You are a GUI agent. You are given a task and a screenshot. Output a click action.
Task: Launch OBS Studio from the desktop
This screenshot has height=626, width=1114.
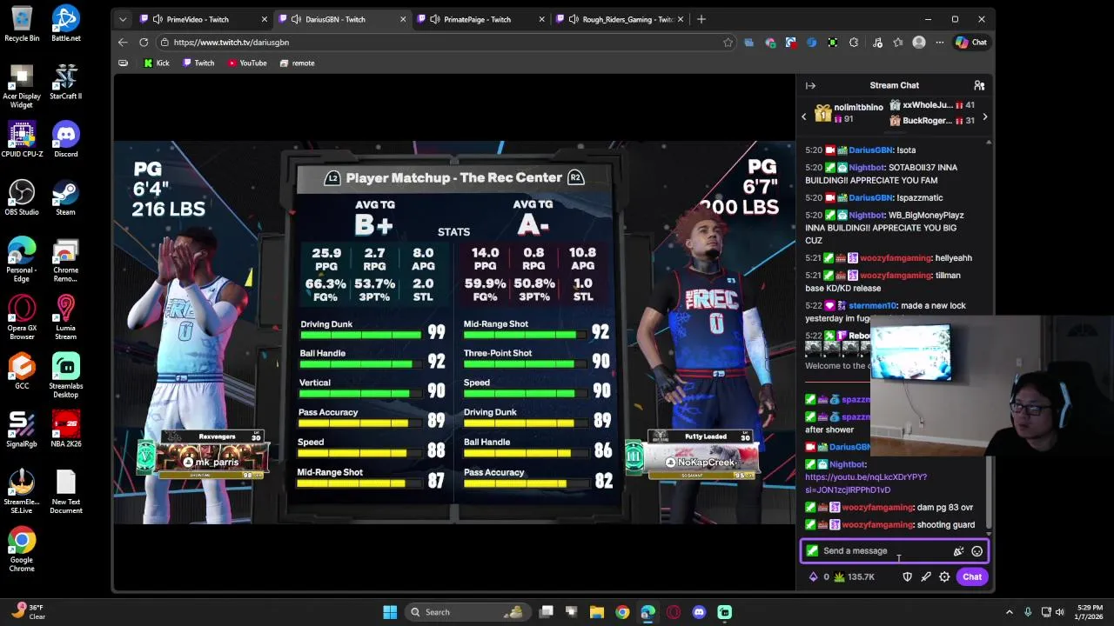pos(22,197)
